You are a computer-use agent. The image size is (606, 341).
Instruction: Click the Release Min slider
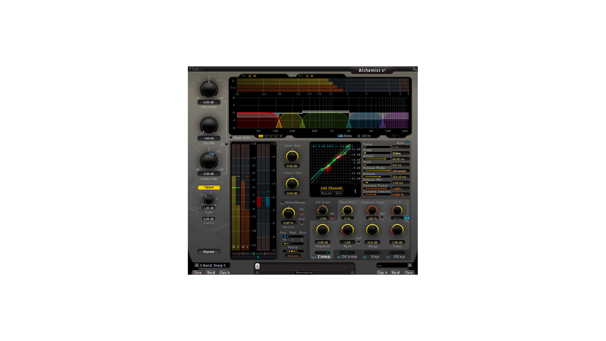377,182
